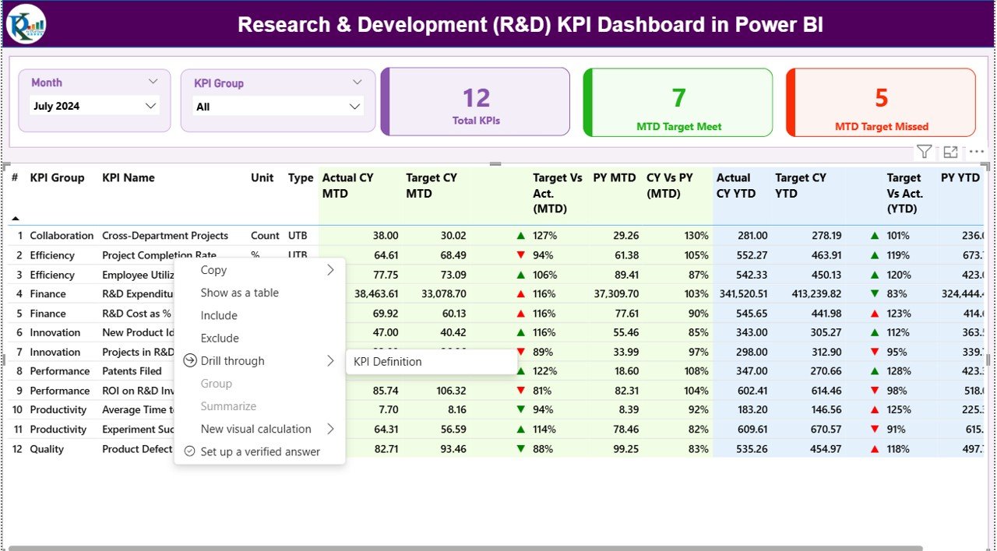Screen dimensions: 997x551
Task: Click Exclude in the context menu
Action: click(220, 338)
